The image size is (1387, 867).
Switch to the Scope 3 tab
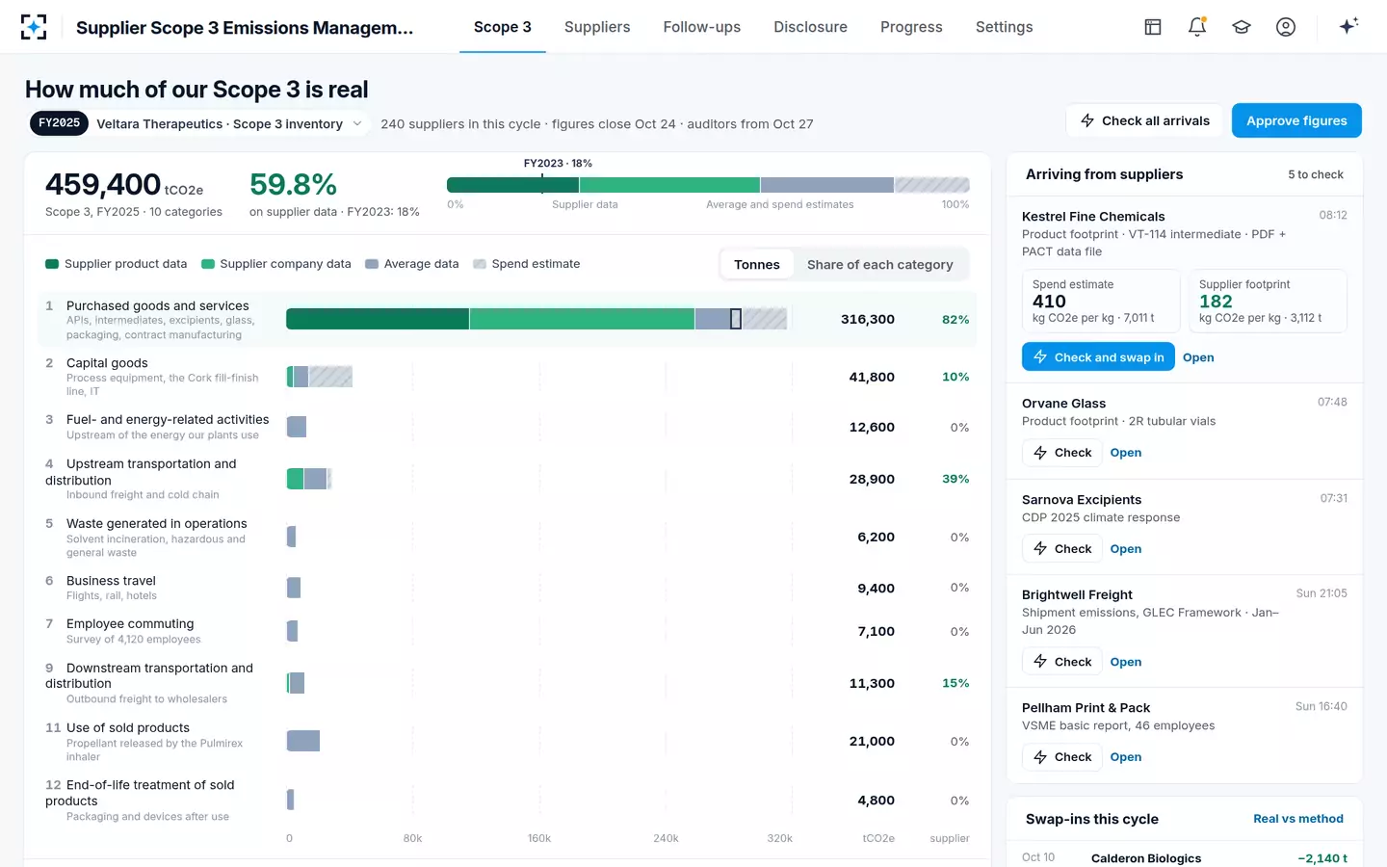click(503, 27)
